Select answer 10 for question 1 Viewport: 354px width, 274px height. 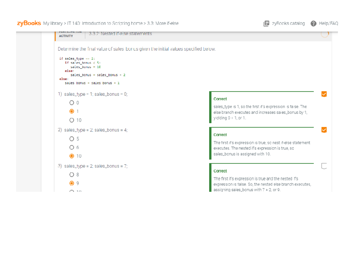tap(72, 120)
